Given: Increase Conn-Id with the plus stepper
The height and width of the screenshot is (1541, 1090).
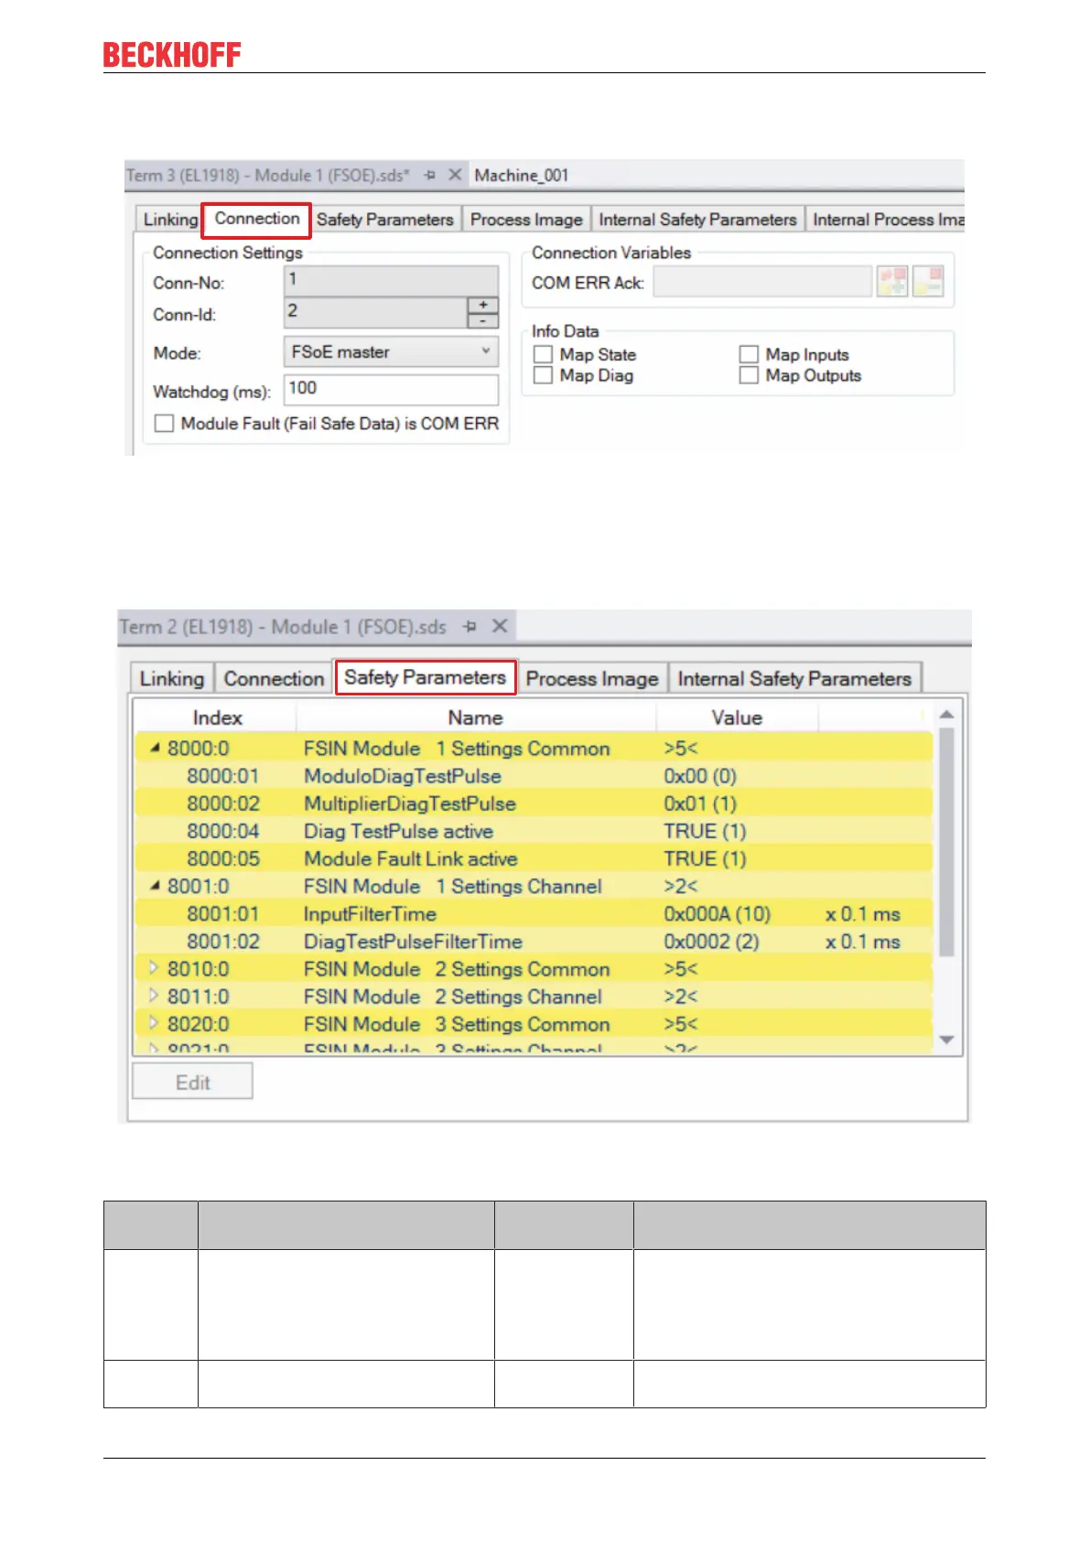Looking at the screenshot, I should [x=482, y=305].
